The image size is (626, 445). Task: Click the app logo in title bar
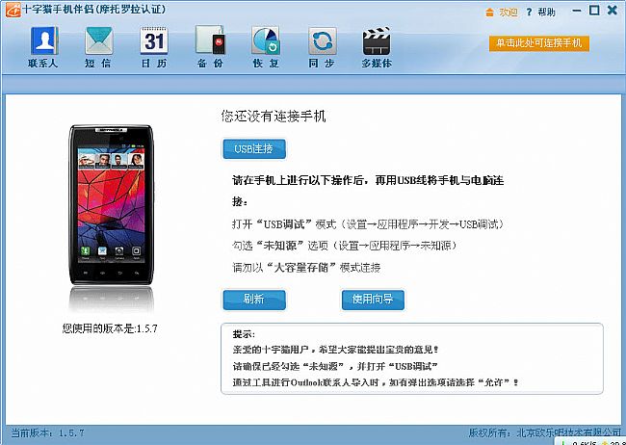coord(13,12)
